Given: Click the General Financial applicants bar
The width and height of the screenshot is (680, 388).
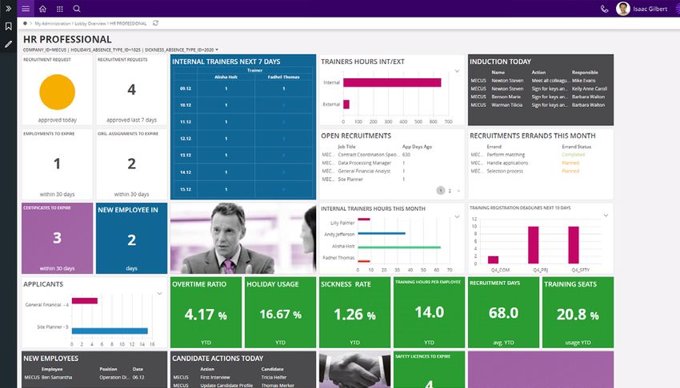Looking at the screenshot, I should click(85, 301).
